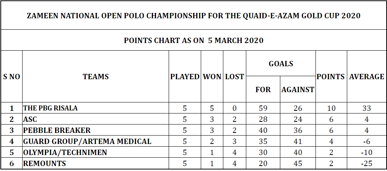Click the FOR goals sub-header

pyautogui.click(x=263, y=89)
